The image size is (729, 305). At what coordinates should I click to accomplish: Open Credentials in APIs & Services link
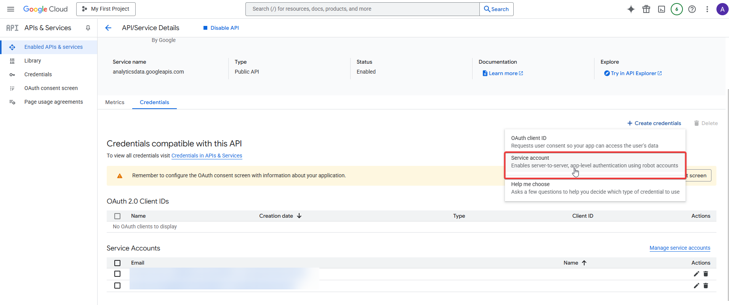coord(207,156)
